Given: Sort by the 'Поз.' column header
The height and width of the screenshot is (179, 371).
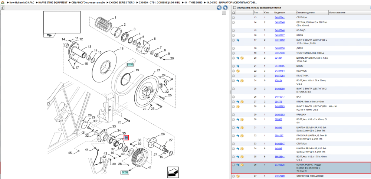Looking at the screenshot, I should click(x=256, y=13).
